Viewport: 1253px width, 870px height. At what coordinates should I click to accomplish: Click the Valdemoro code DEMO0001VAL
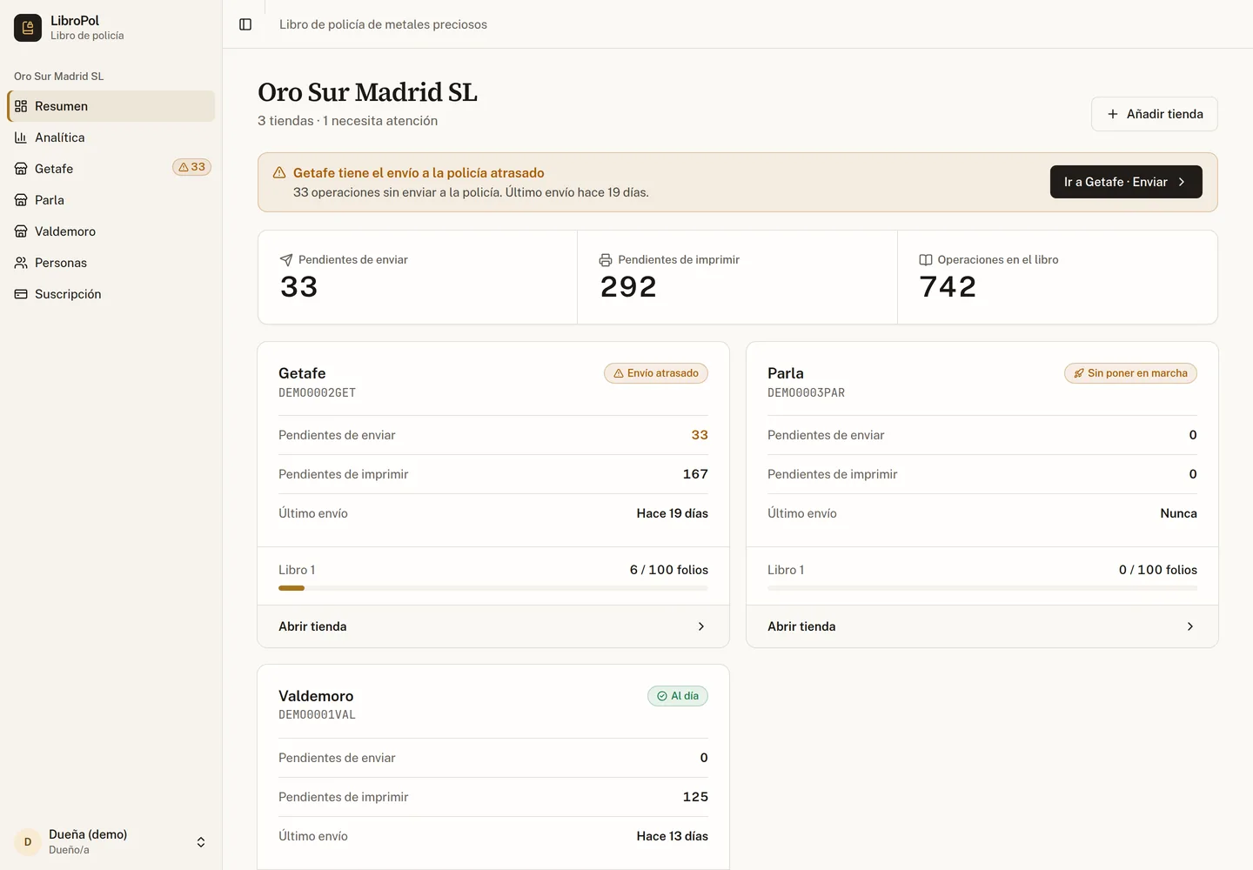(x=317, y=715)
